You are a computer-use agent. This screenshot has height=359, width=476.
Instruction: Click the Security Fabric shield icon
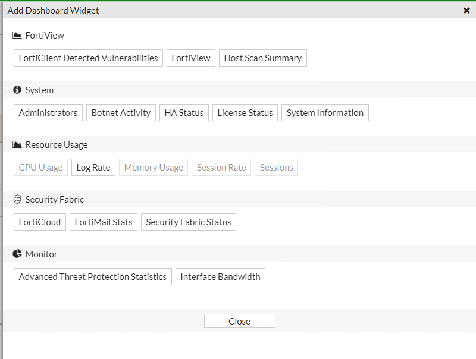[x=17, y=199]
